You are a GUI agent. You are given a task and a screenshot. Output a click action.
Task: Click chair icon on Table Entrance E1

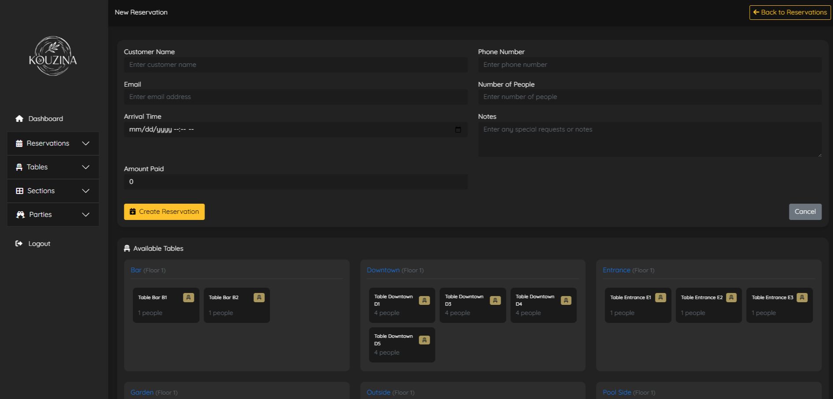661,298
